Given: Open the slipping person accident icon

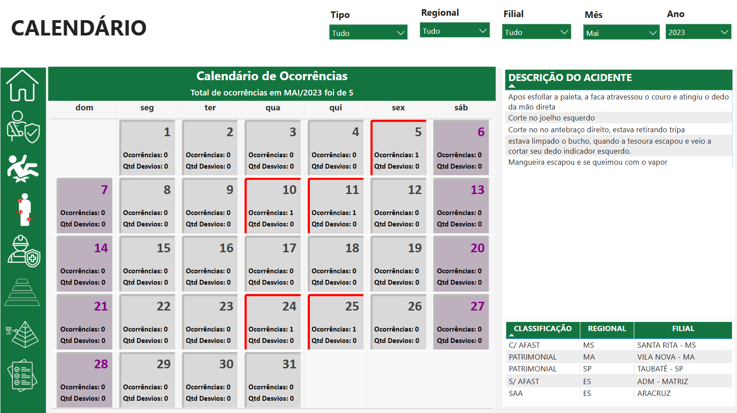Looking at the screenshot, I should click(x=23, y=169).
